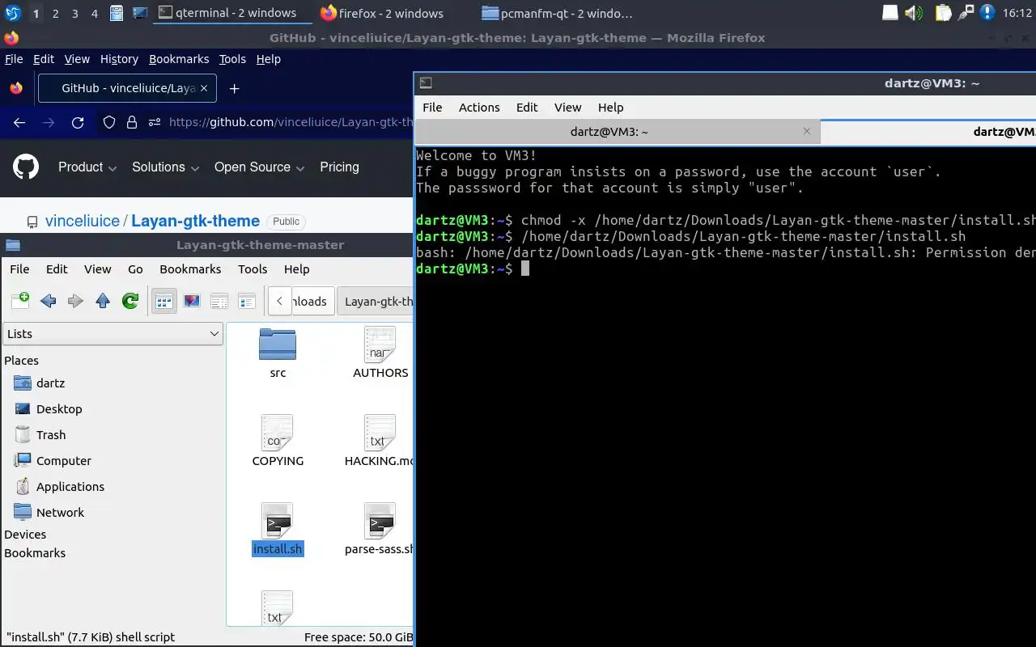Open Firefox View icon beside tabs

[x=16, y=88]
